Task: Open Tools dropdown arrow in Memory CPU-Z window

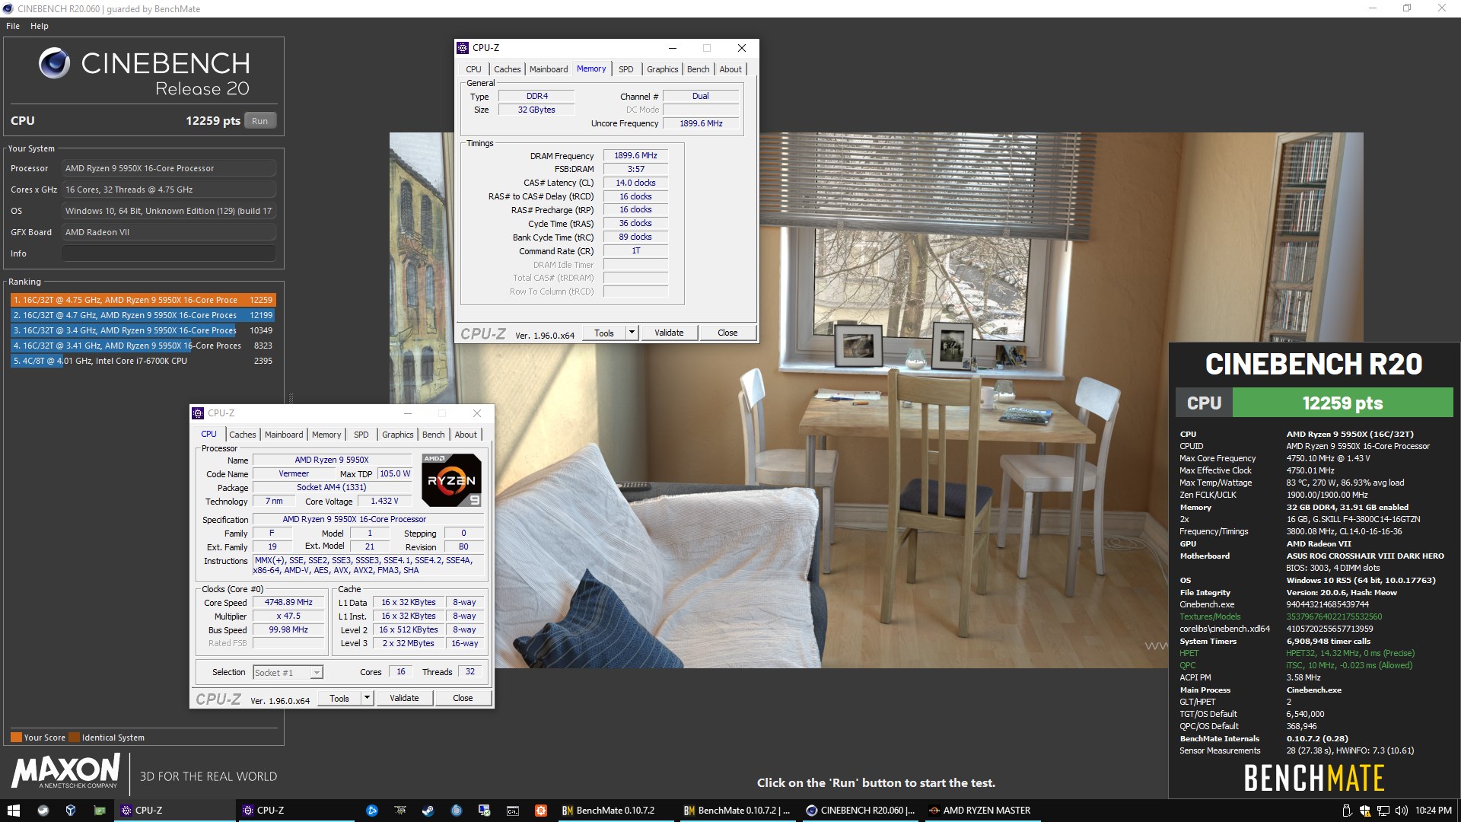Action: (x=632, y=333)
